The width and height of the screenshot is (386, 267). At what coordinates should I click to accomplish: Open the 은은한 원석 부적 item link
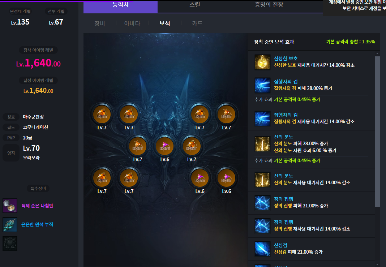click(x=37, y=224)
